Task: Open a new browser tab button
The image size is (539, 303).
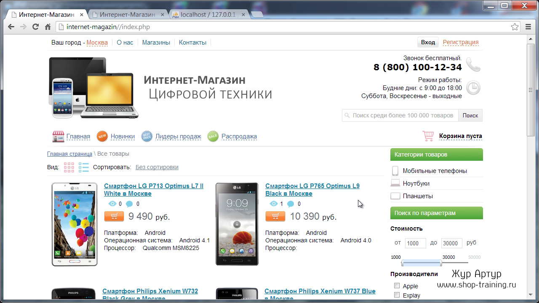Action: point(257,15)
